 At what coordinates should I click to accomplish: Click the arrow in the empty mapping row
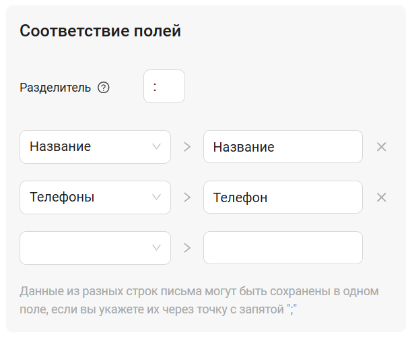(187, 248)
